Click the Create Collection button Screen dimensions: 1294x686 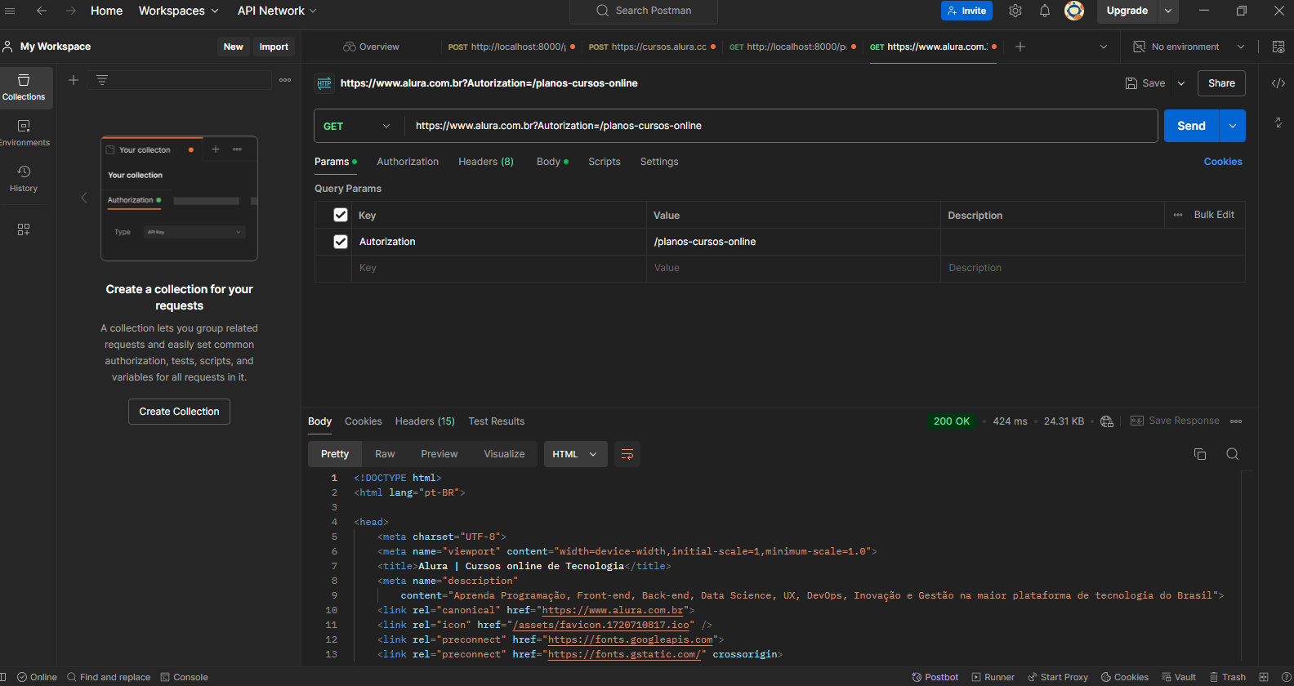coord(179,412)
